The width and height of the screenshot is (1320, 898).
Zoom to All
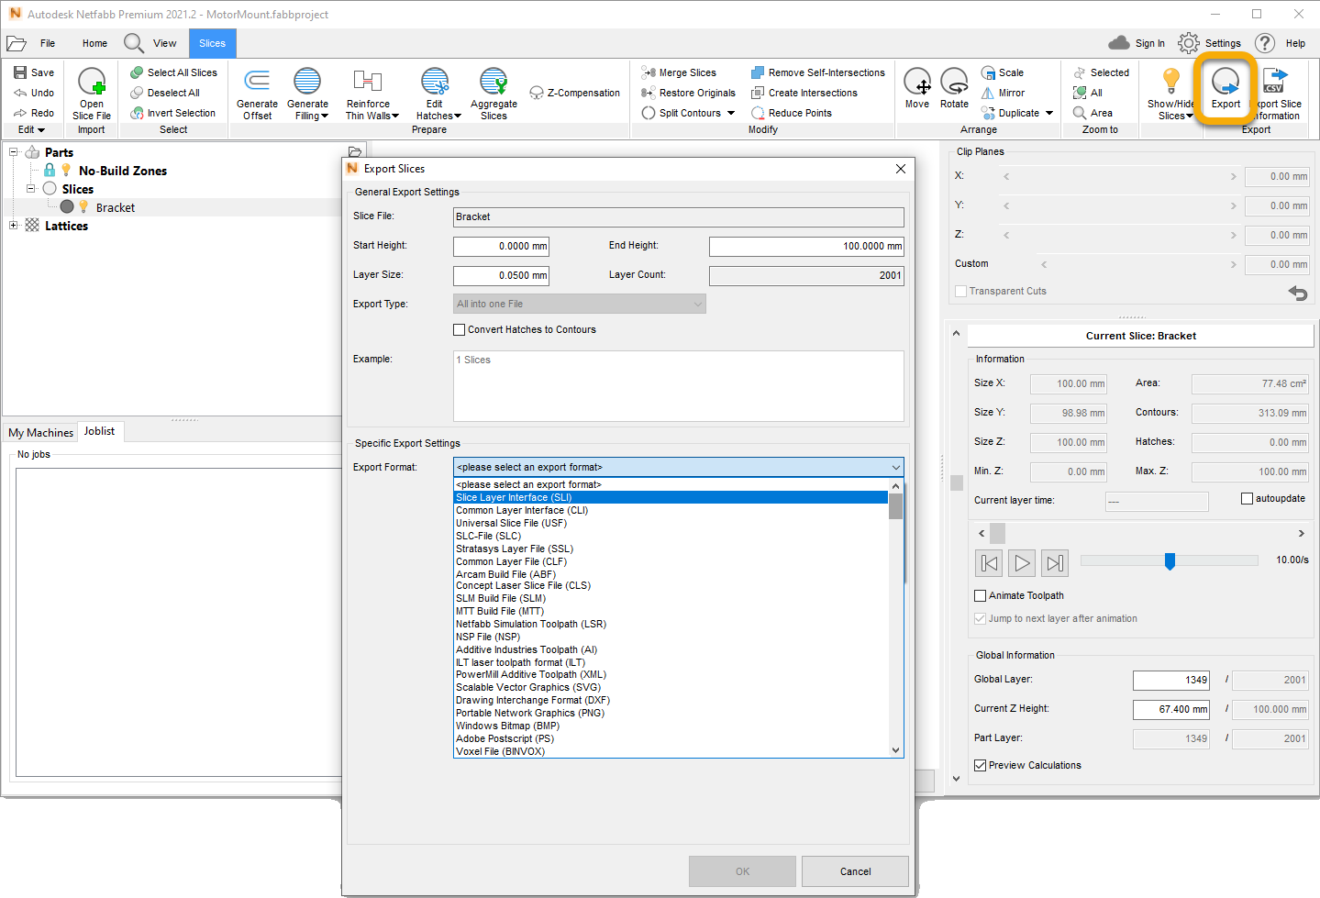coord(1088,93)
